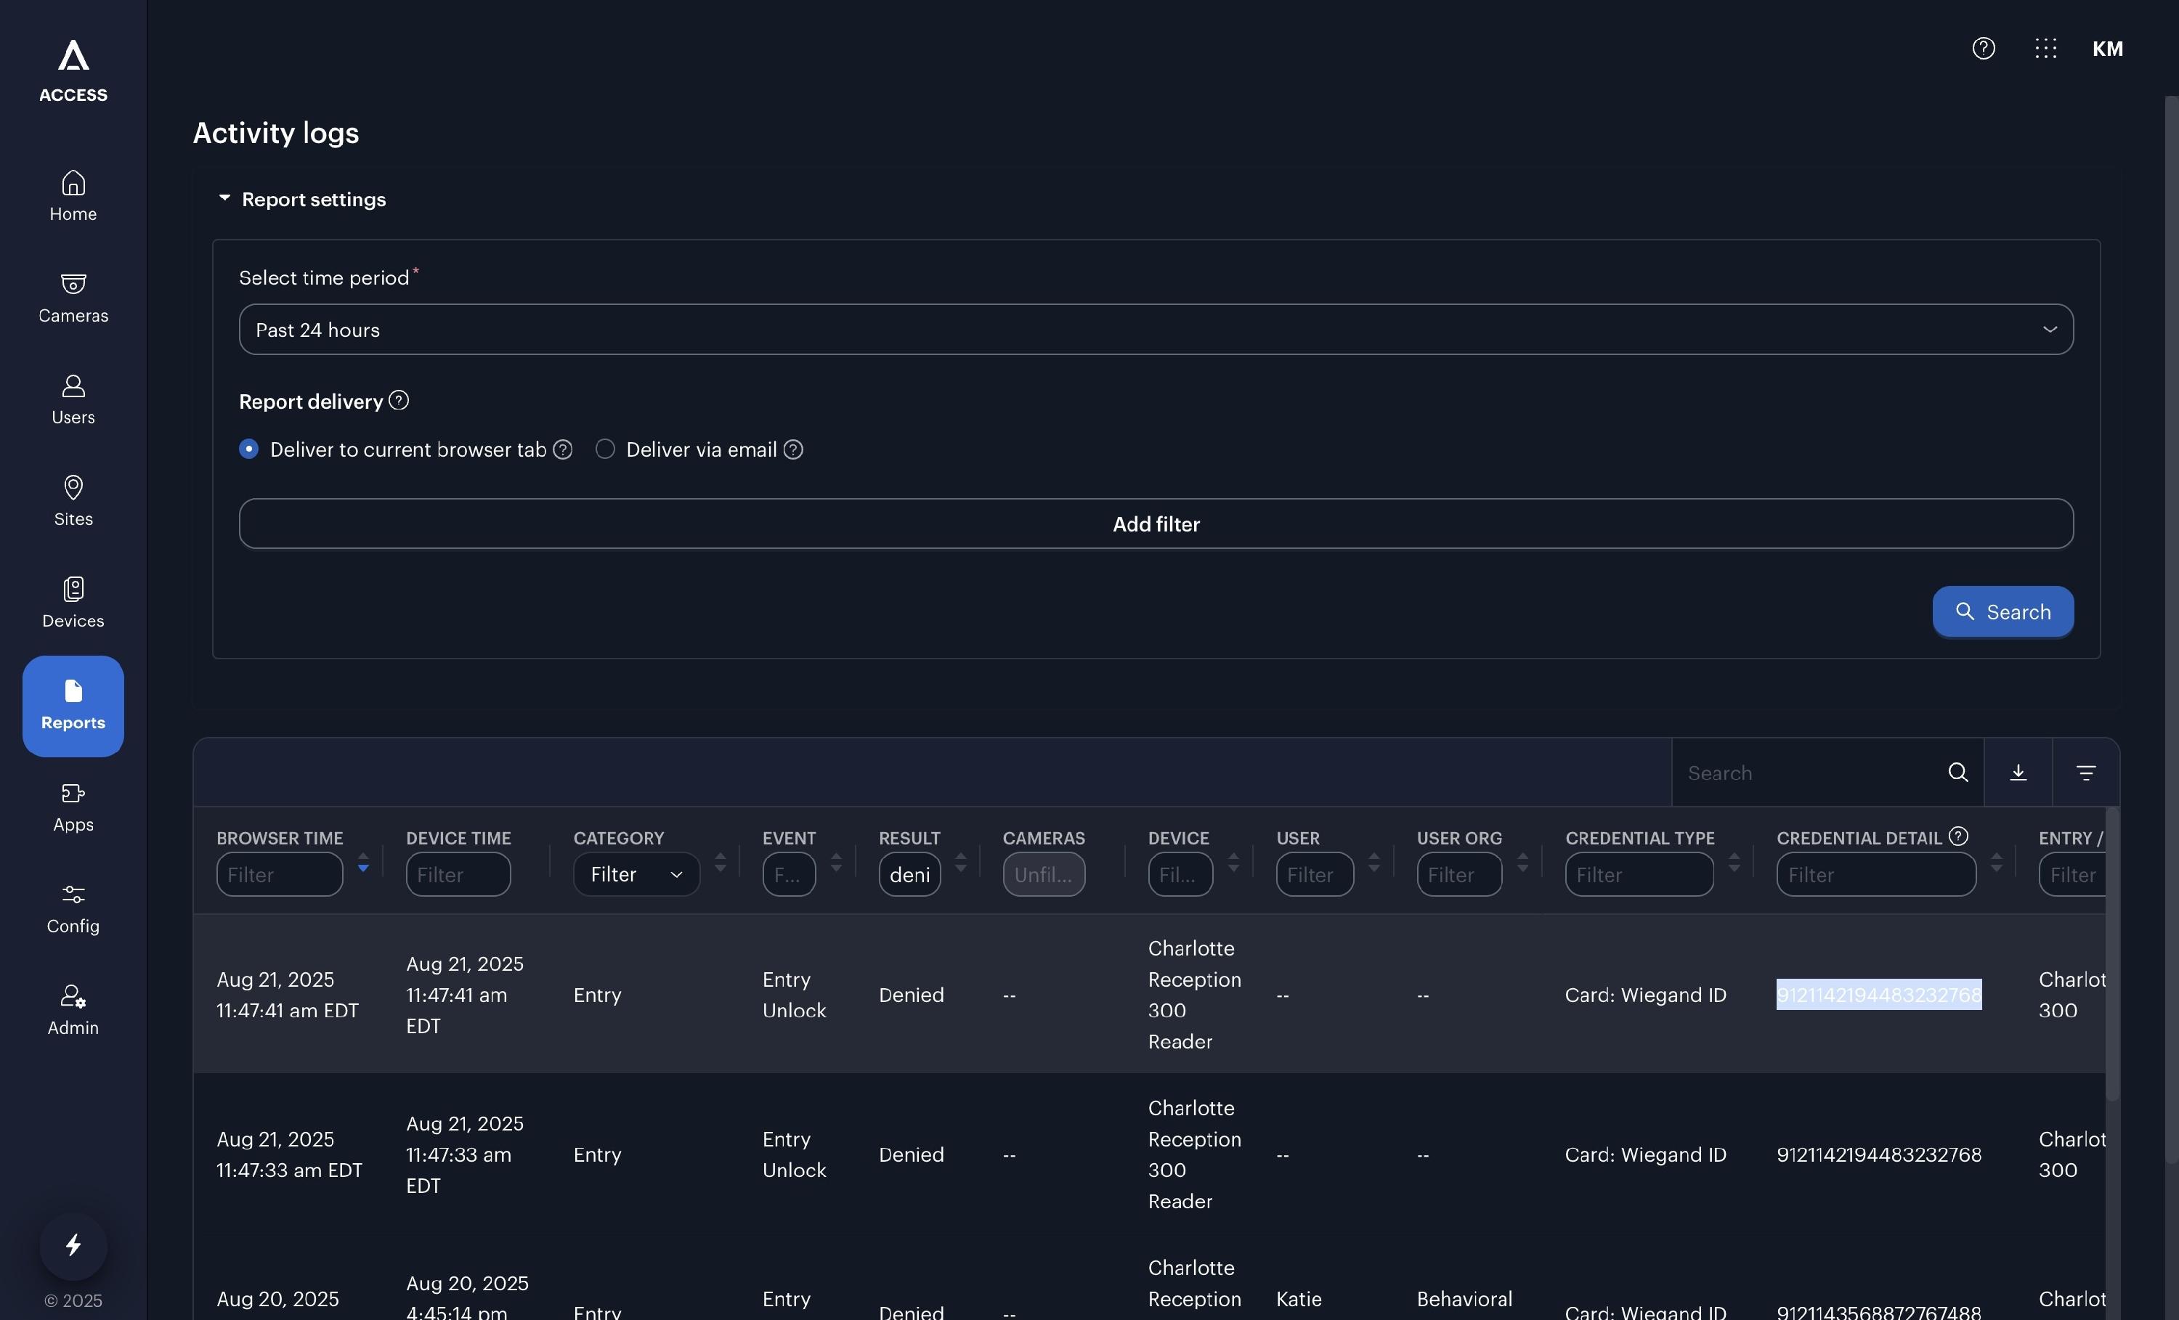Go to Cameras in the sidebar
Screen dimensions: 2179x1320
[73, 298]
